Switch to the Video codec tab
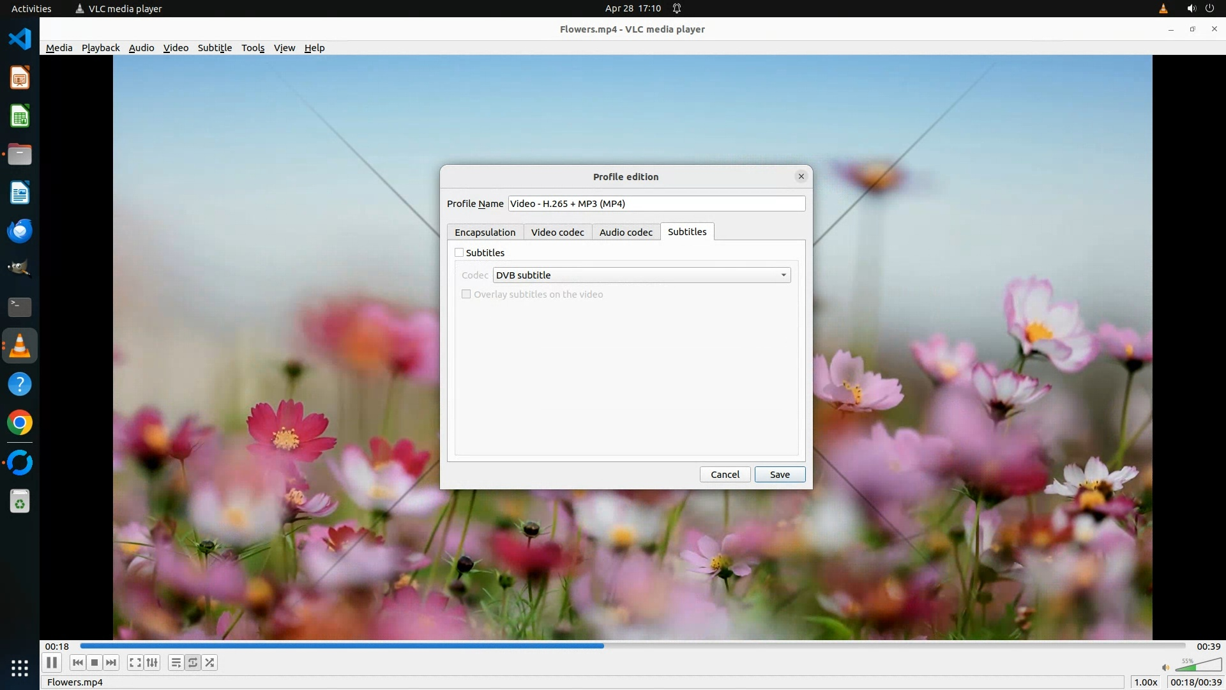Viewport: 1226px width, 690px height. pyautogui.click(x=557, y=233)
